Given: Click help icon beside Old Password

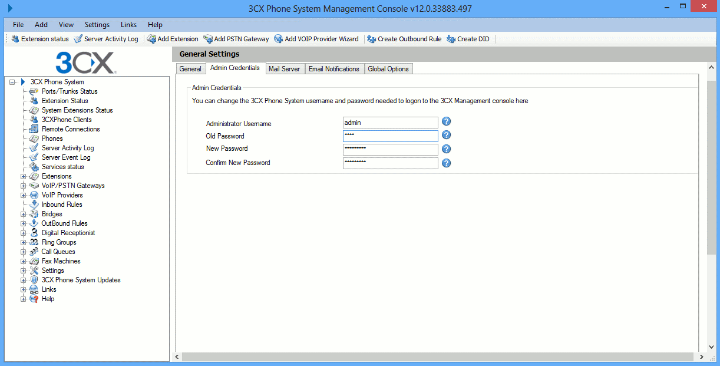Looking at the screenshot, I should click(x=447, y=136).
